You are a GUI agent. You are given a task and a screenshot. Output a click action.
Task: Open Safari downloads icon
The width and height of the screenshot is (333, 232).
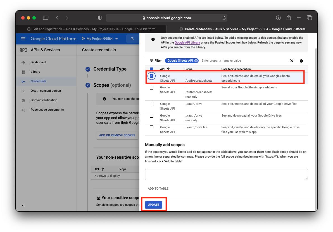coord(278,18)
